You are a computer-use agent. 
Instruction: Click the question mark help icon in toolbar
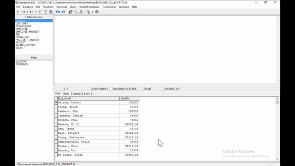click(18, 12)
